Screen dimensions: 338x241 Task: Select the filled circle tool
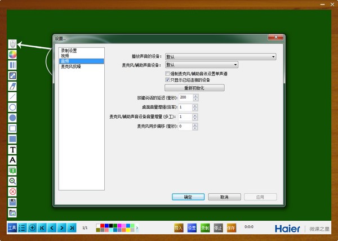pos(12,118)
